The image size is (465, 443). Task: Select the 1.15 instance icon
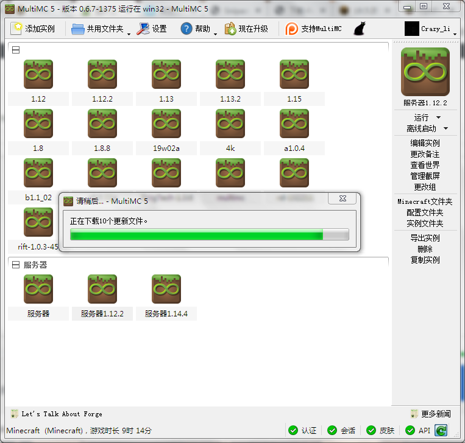294,74
